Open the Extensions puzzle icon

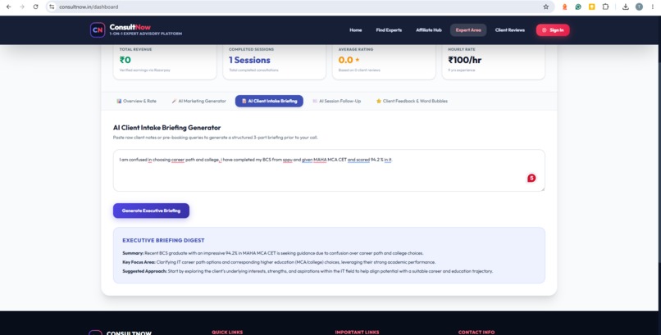coord(605,7)
